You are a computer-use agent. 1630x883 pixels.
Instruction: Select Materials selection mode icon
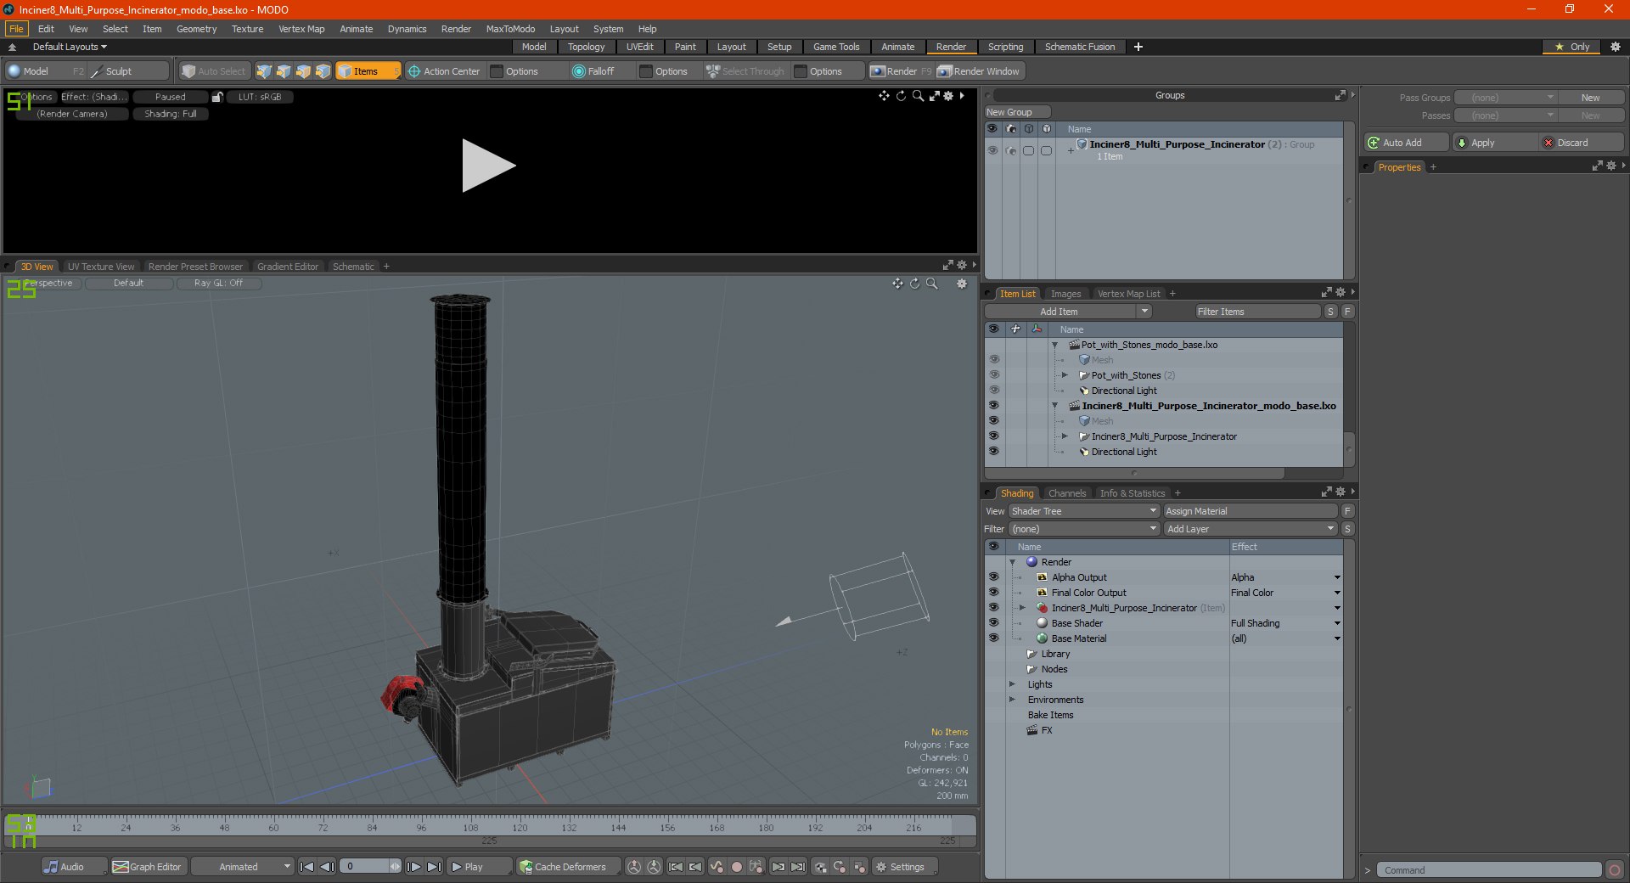(x=323, y=71)
